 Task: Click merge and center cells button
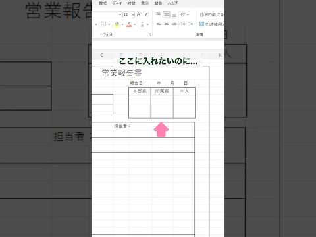click(211, 24)
